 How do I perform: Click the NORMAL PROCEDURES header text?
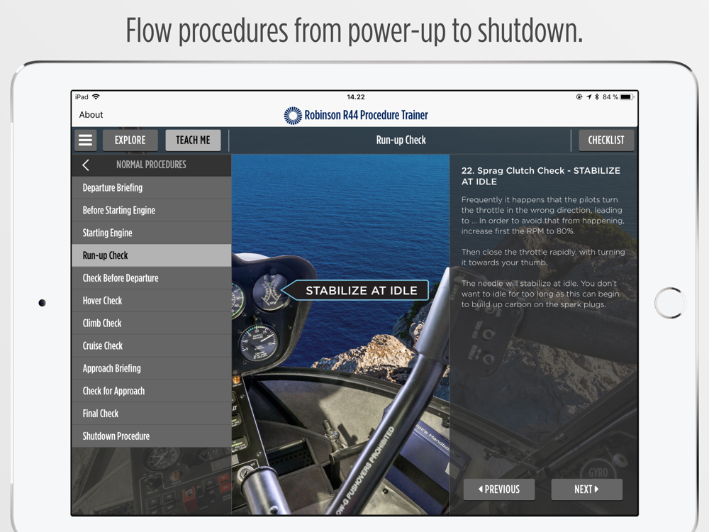(x=151, y=165)
